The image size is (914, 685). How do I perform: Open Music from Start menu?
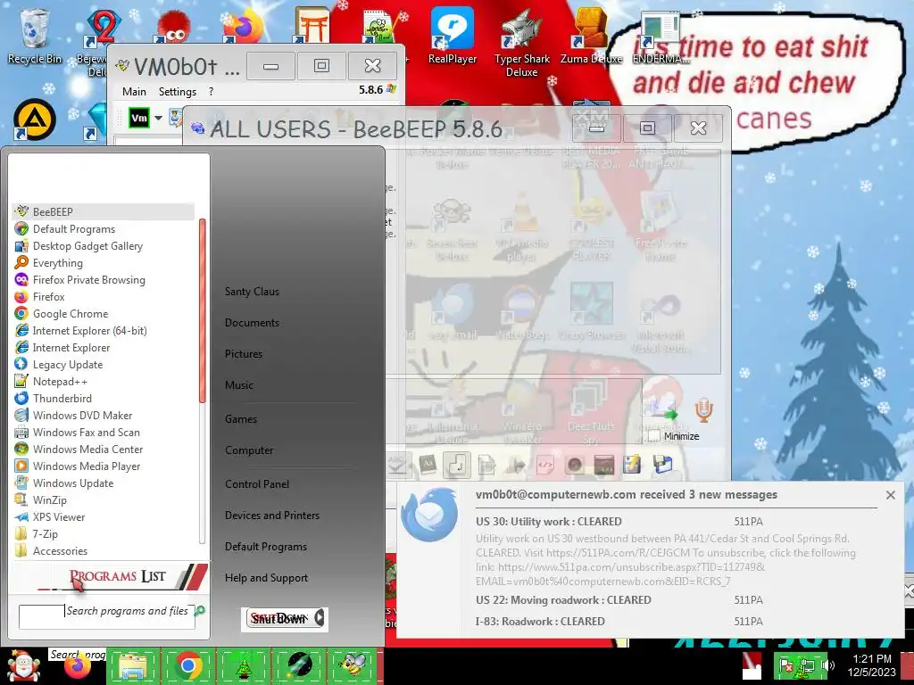239,384
